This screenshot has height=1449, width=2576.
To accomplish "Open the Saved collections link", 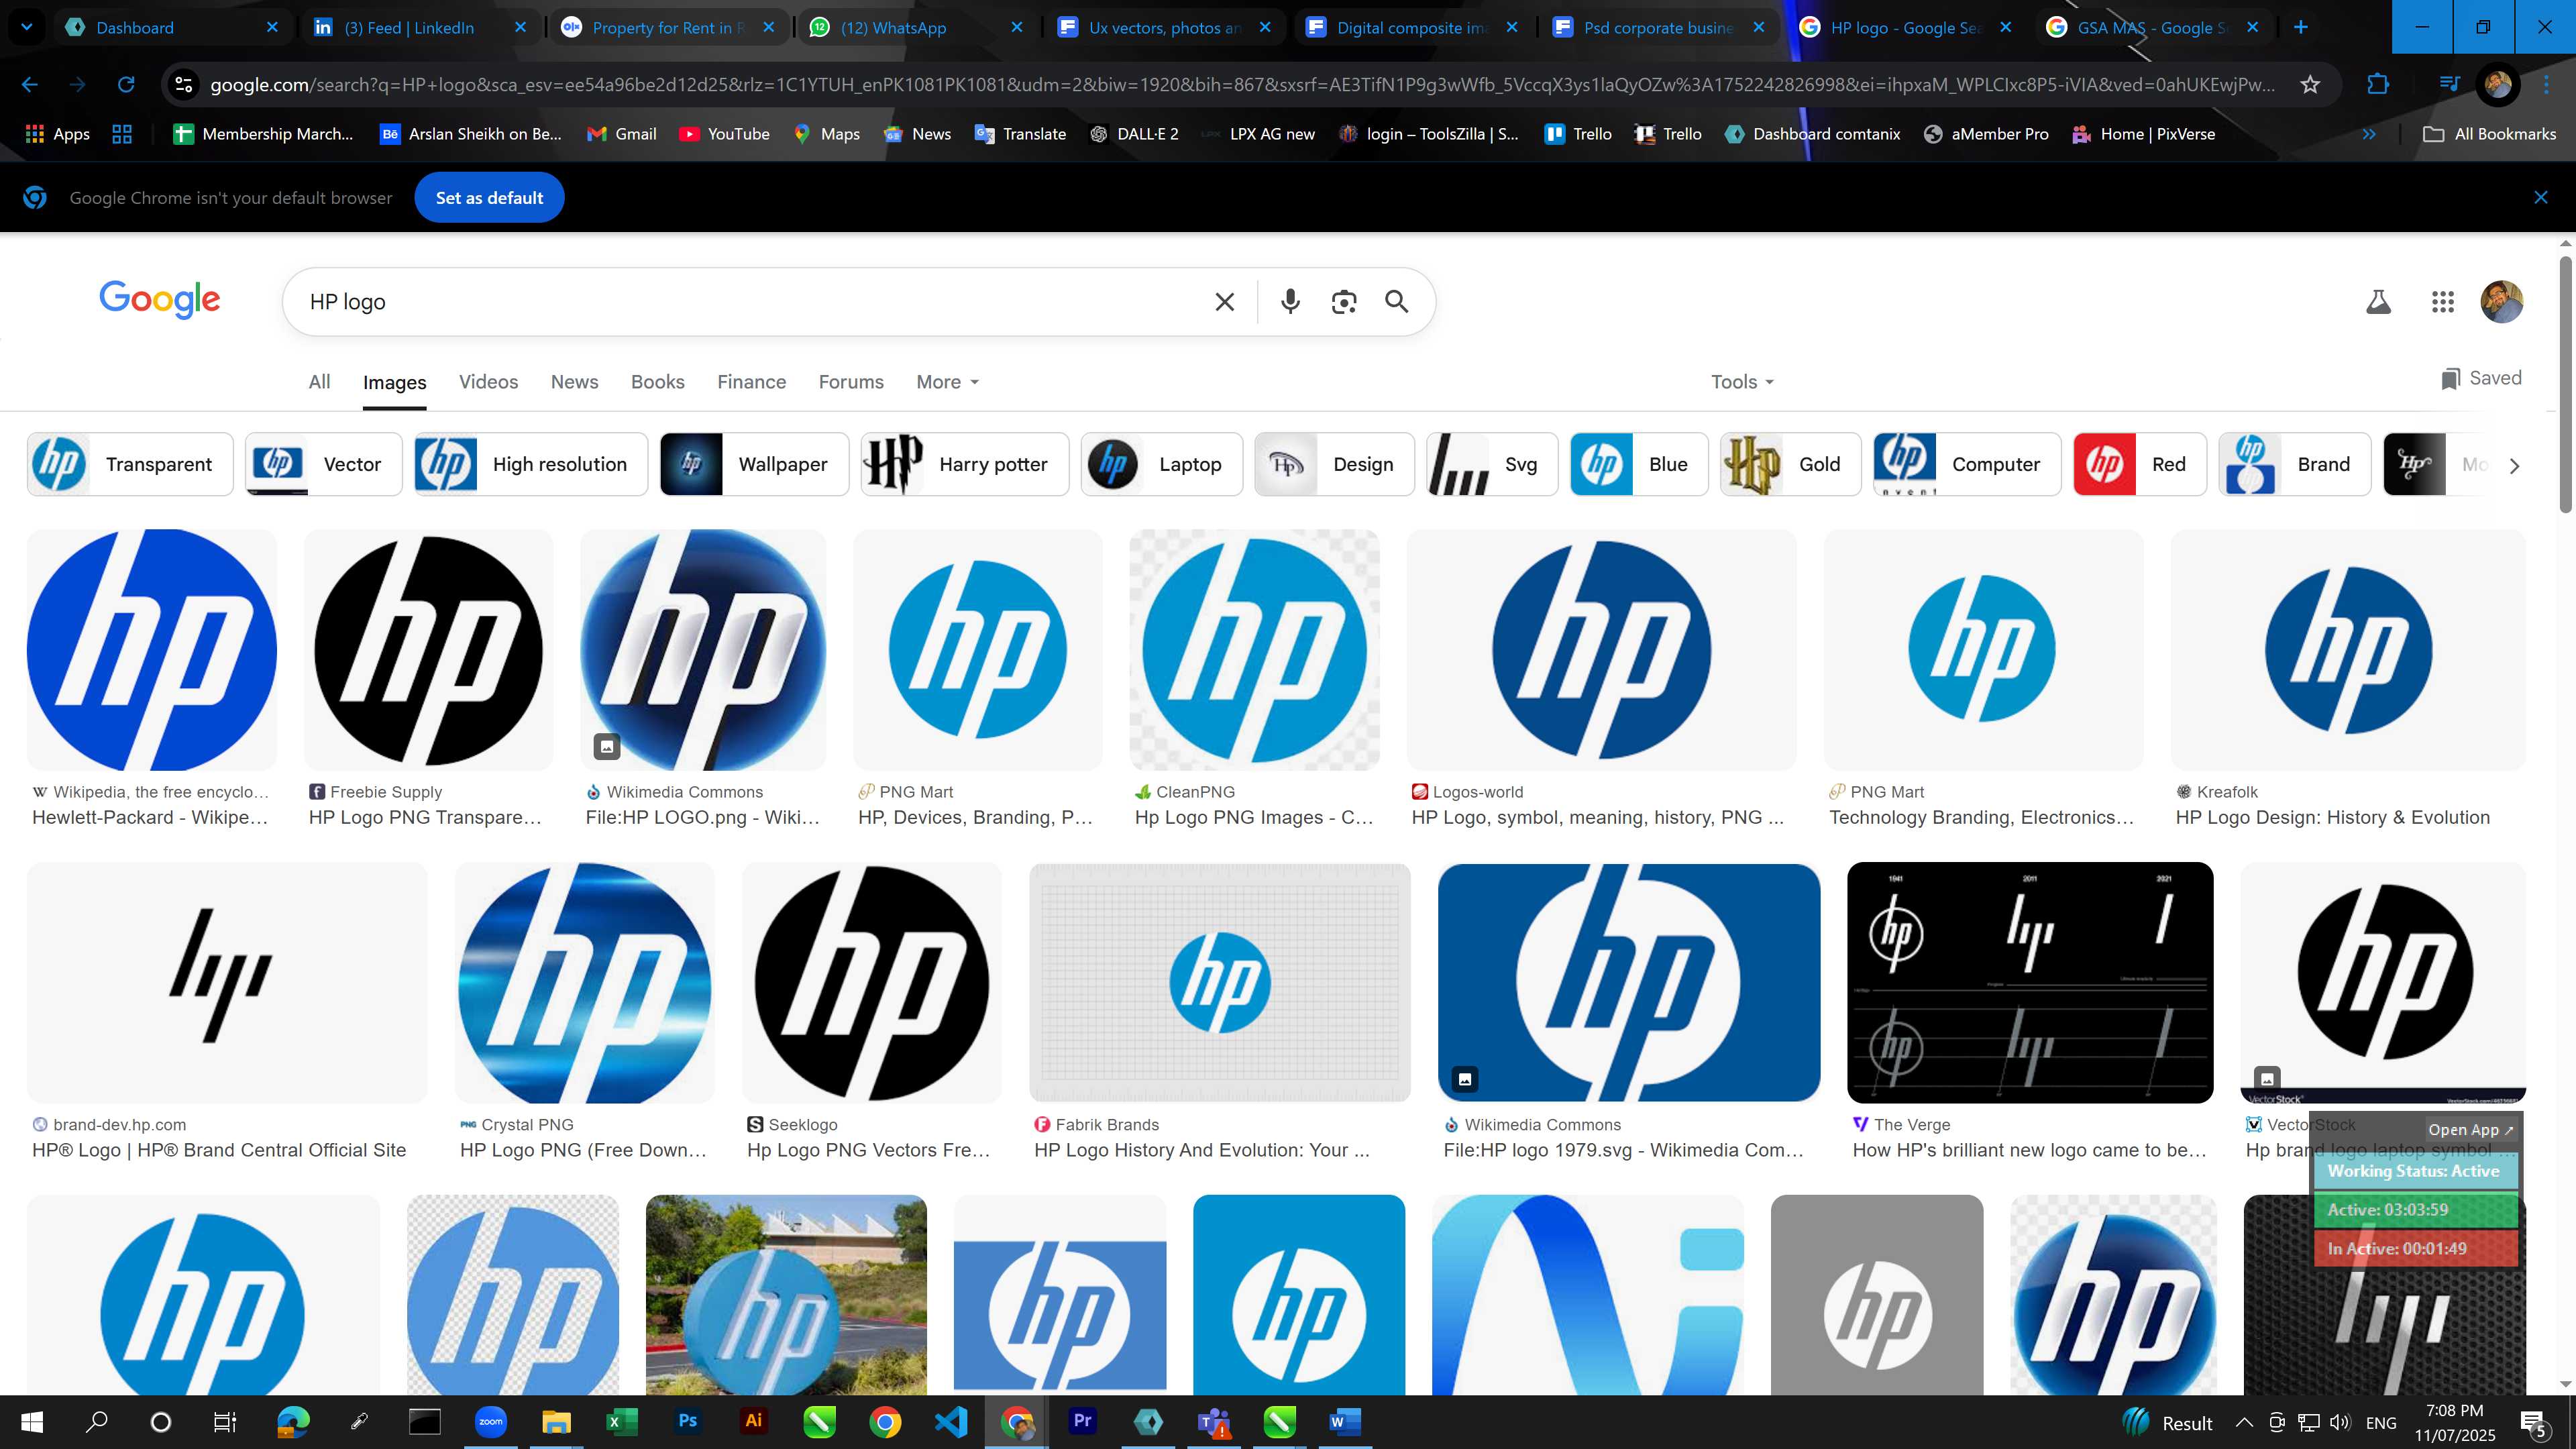I will [x=2481, y=378].
